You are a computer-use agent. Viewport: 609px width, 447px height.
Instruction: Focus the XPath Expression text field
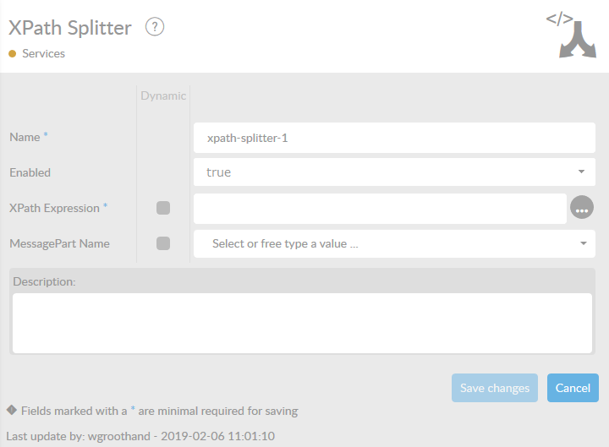tap(380, 208)
